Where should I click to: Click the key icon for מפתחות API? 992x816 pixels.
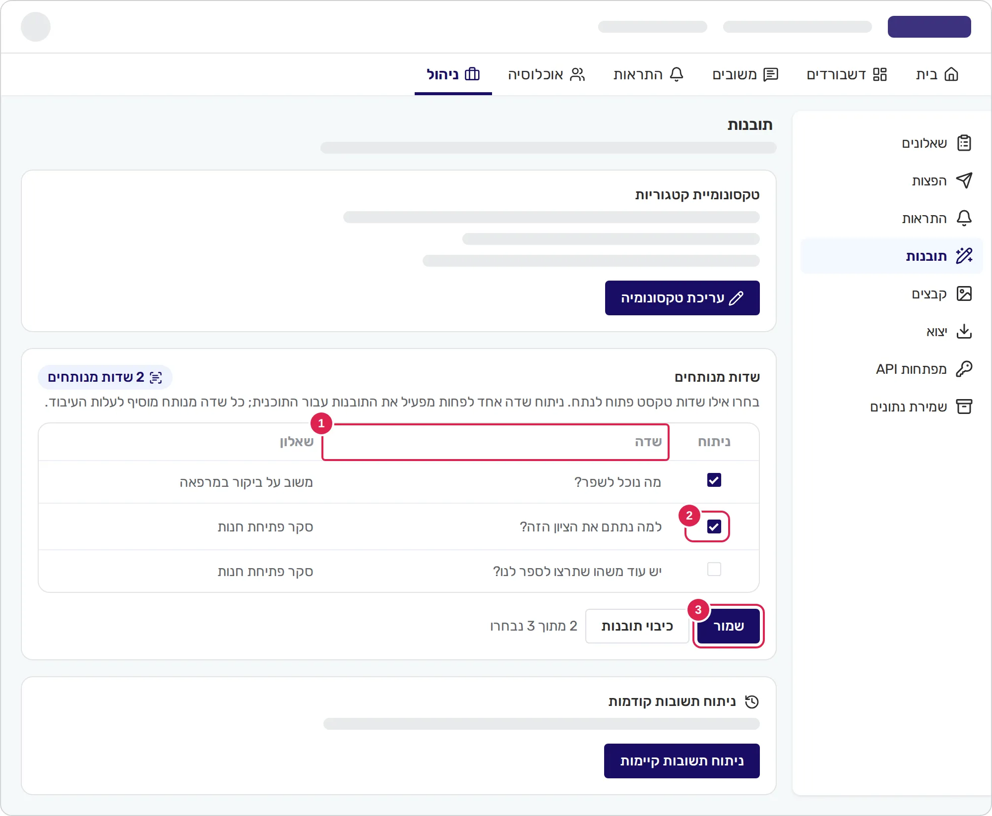click(x=964, y=369)
